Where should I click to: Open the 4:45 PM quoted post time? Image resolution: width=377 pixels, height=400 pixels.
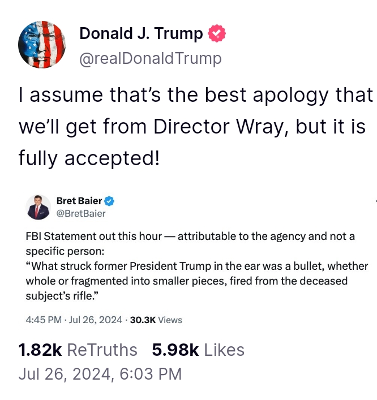(44, 320)
